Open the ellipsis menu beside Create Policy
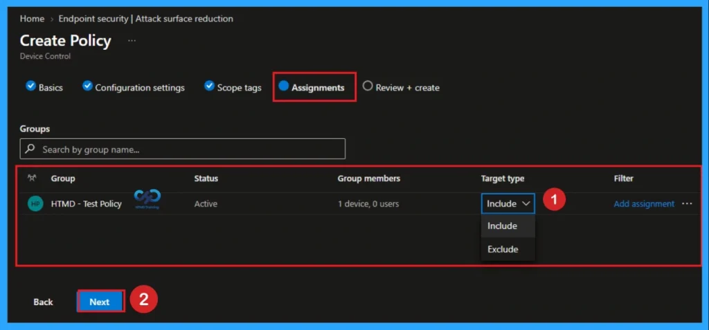The height and width of the screenshot is (330, 709). coord(132,41)
